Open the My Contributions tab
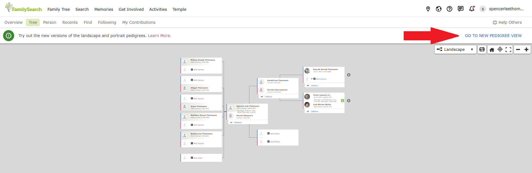The height and width of the screenshot is (173, 532). pyautogui.click(x=139, y=22)
